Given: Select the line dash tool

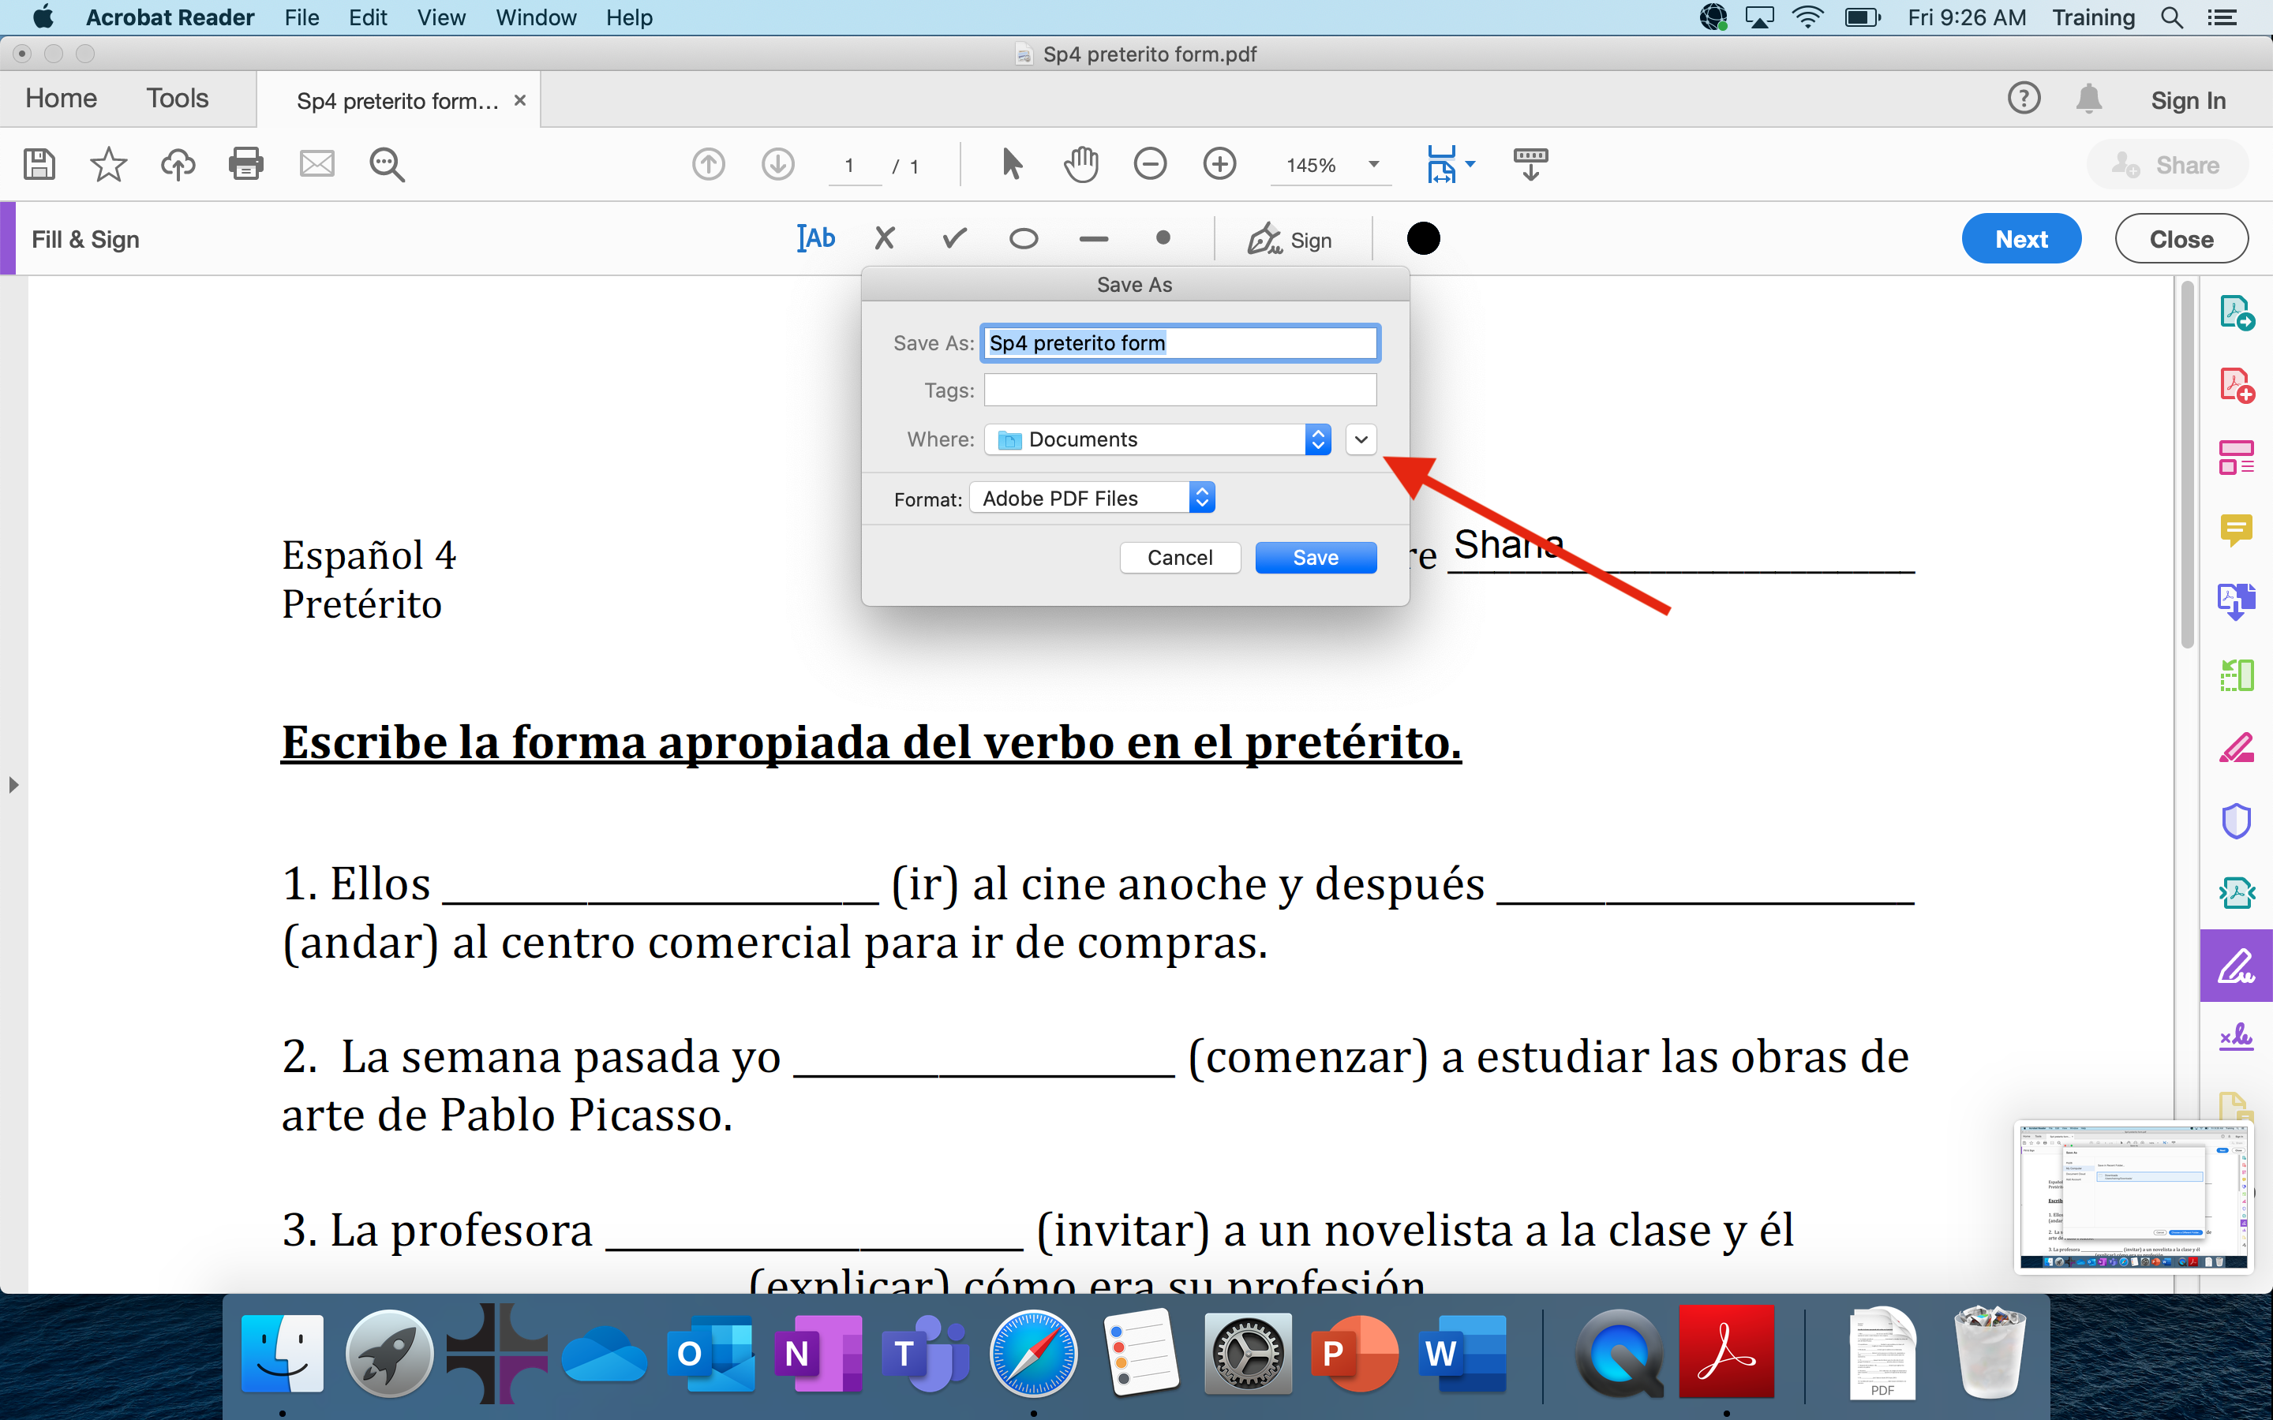Looking at the screenshot, I should tap(1093, 240).
